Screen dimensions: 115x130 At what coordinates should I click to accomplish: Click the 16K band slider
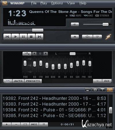pos(90,64)
